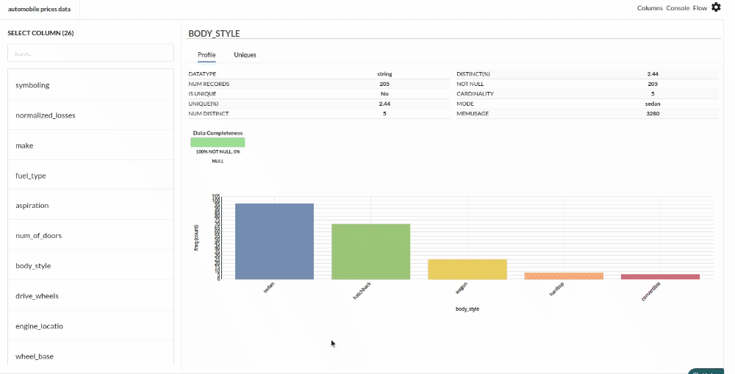735x374 pixels.
Task: Select the num_of_doors column
Action: point(90,235)
